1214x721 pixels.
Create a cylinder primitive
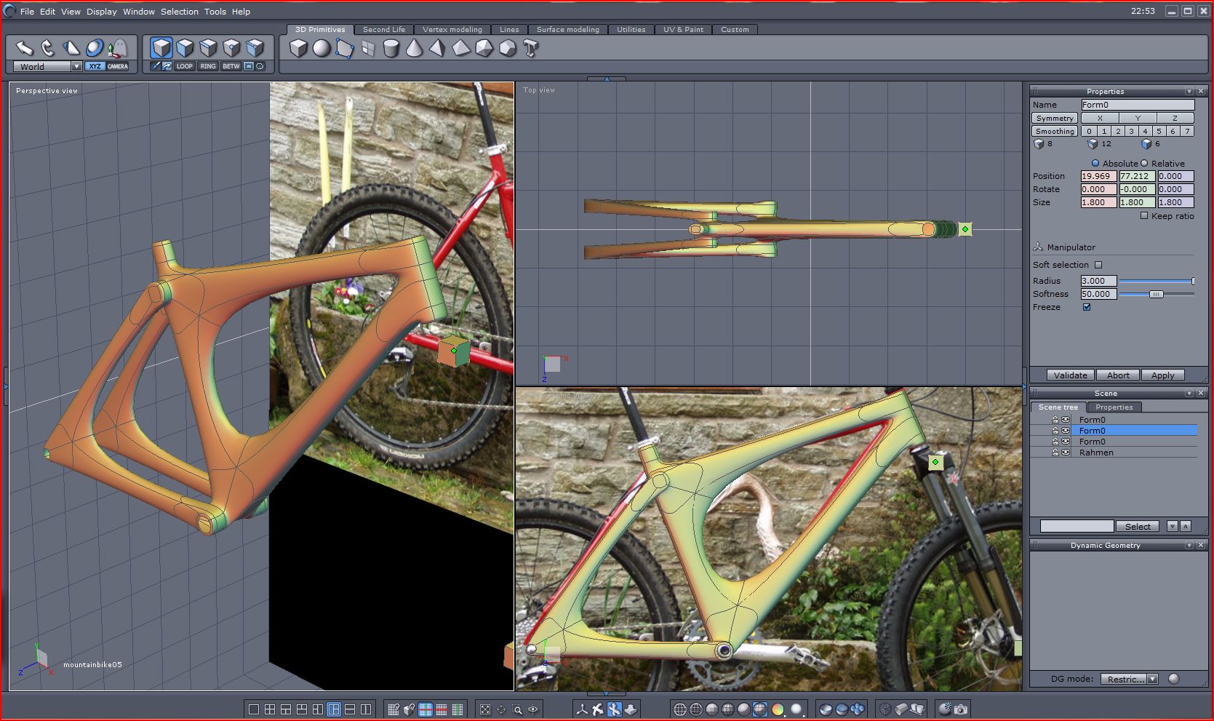coord(391,48)
